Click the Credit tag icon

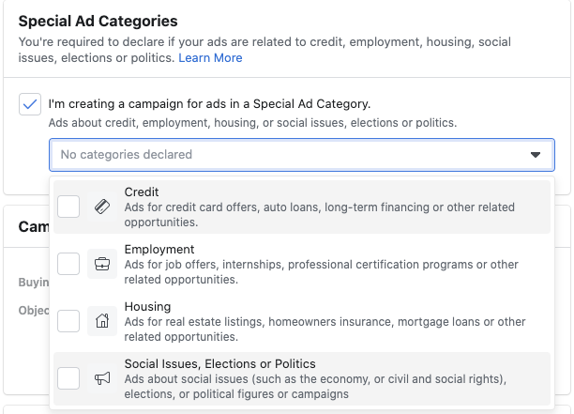click(x=102, y=207)
